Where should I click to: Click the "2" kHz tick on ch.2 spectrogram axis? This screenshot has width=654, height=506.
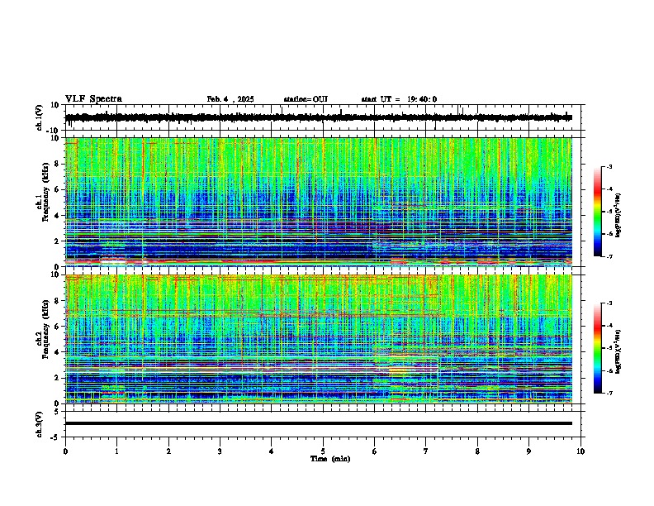[58, 378]
